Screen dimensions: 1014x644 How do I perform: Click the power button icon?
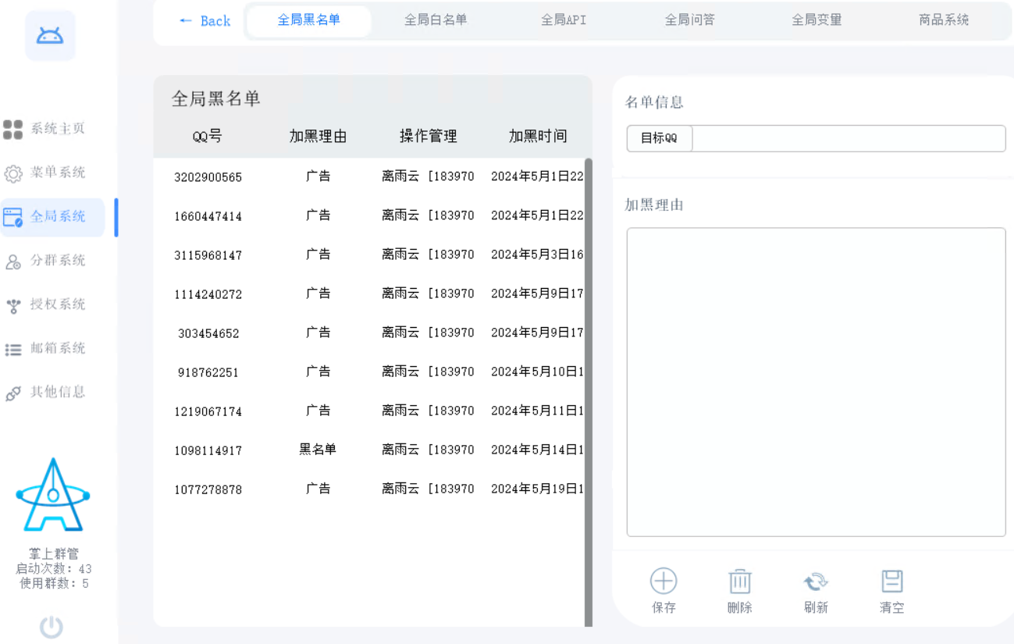coord(52,627)
